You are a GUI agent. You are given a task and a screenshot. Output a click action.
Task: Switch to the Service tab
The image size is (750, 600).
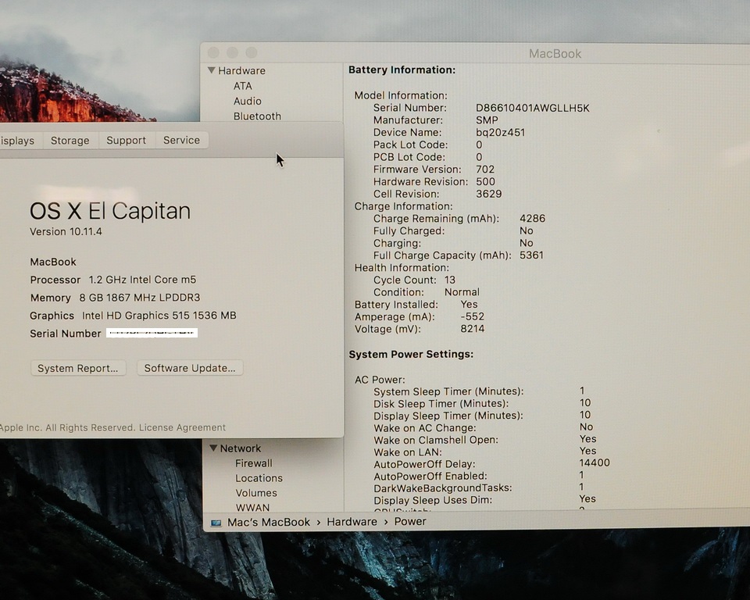click(x=181, y=140)
